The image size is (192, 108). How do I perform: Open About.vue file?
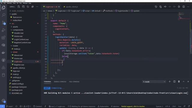18,55
